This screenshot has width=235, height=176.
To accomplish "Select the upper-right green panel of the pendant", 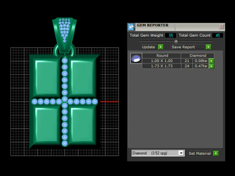I will tap(82, 78).
